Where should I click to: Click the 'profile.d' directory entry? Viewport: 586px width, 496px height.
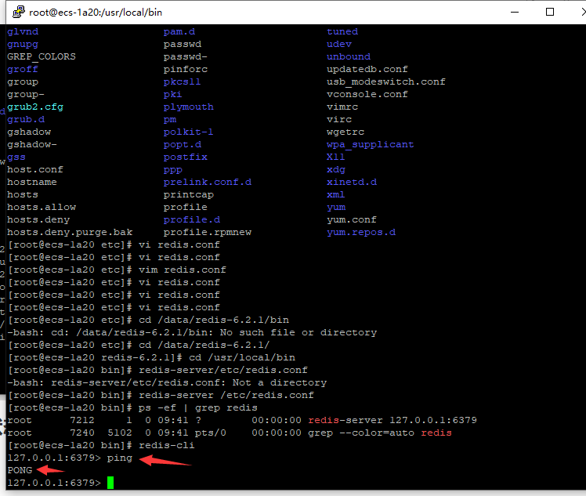pos(192,219)
